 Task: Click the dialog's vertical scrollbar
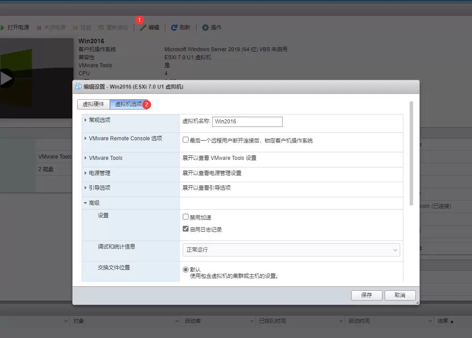pos(411,153)
